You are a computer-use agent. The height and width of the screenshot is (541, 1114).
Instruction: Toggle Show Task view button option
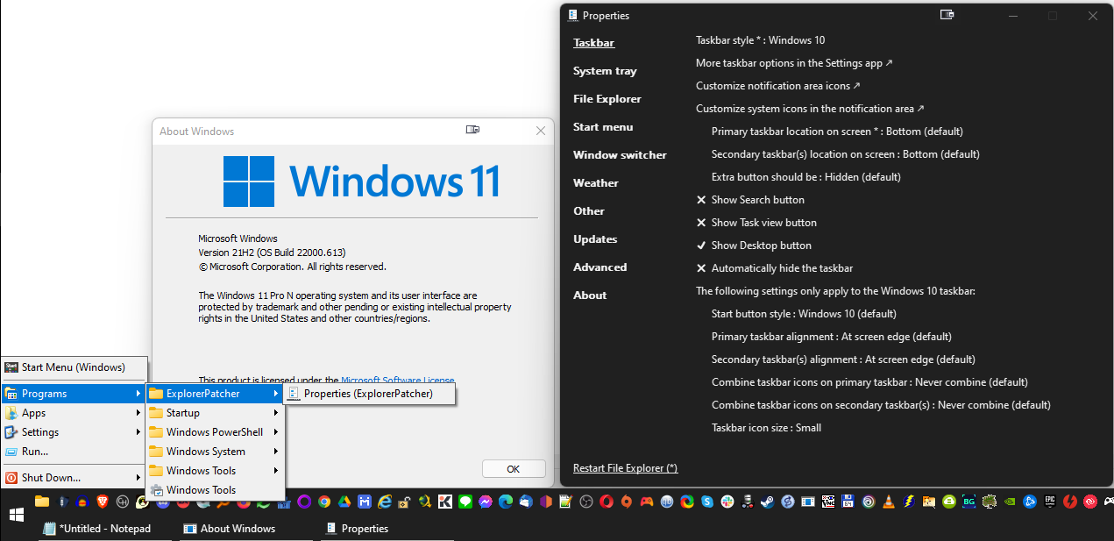click(756, 223)
